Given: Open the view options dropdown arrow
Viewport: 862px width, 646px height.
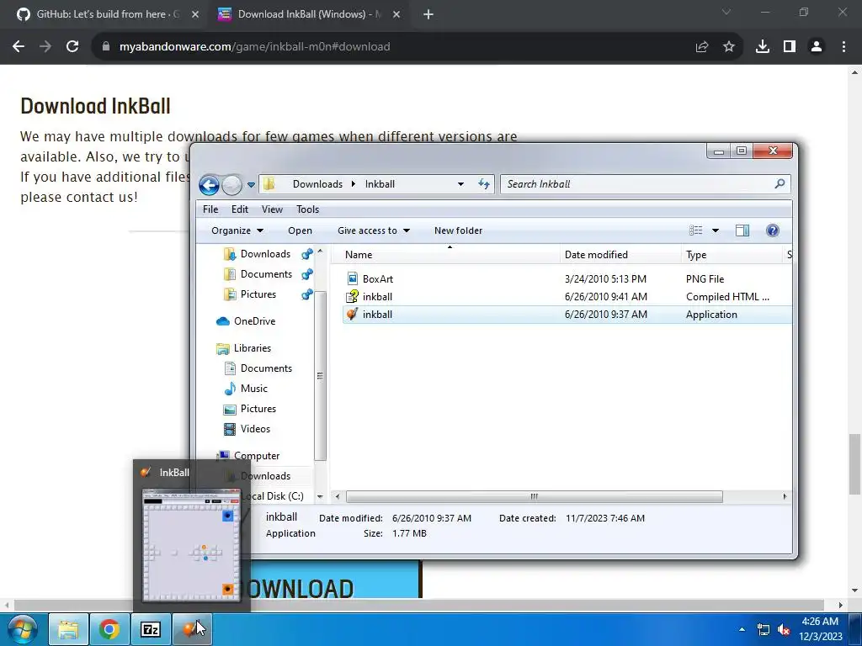Looking at the screenshot, I should click(716, 230).
